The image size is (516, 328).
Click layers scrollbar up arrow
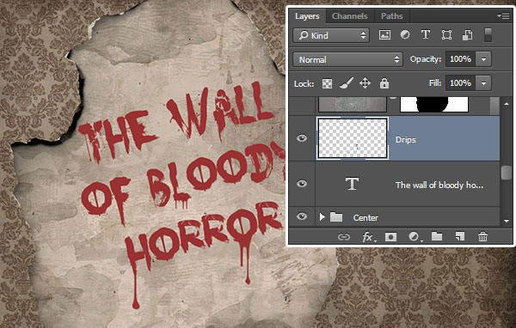pos(507,104)
